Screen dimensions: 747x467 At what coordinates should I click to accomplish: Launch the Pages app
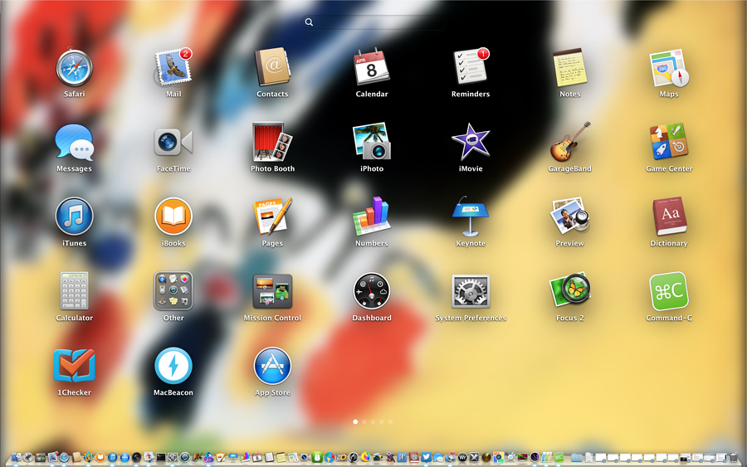click(x=272, y=216)
